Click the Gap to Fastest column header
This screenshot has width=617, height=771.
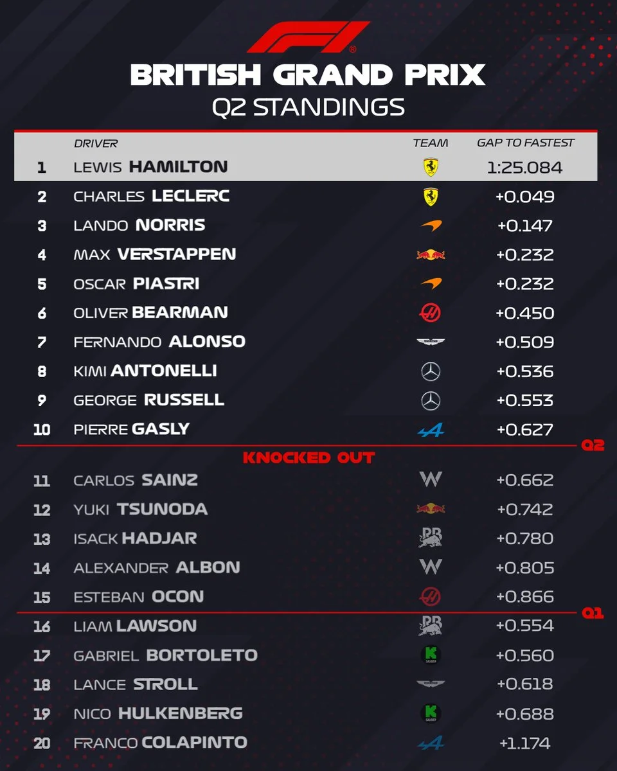525,143
